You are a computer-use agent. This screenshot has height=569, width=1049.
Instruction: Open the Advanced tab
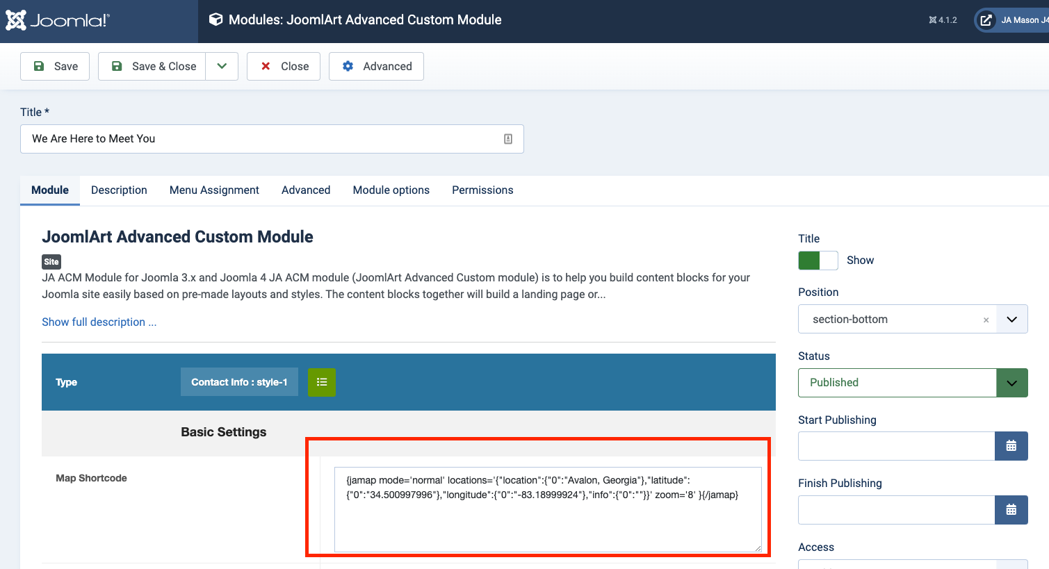(x=306, y=190)
